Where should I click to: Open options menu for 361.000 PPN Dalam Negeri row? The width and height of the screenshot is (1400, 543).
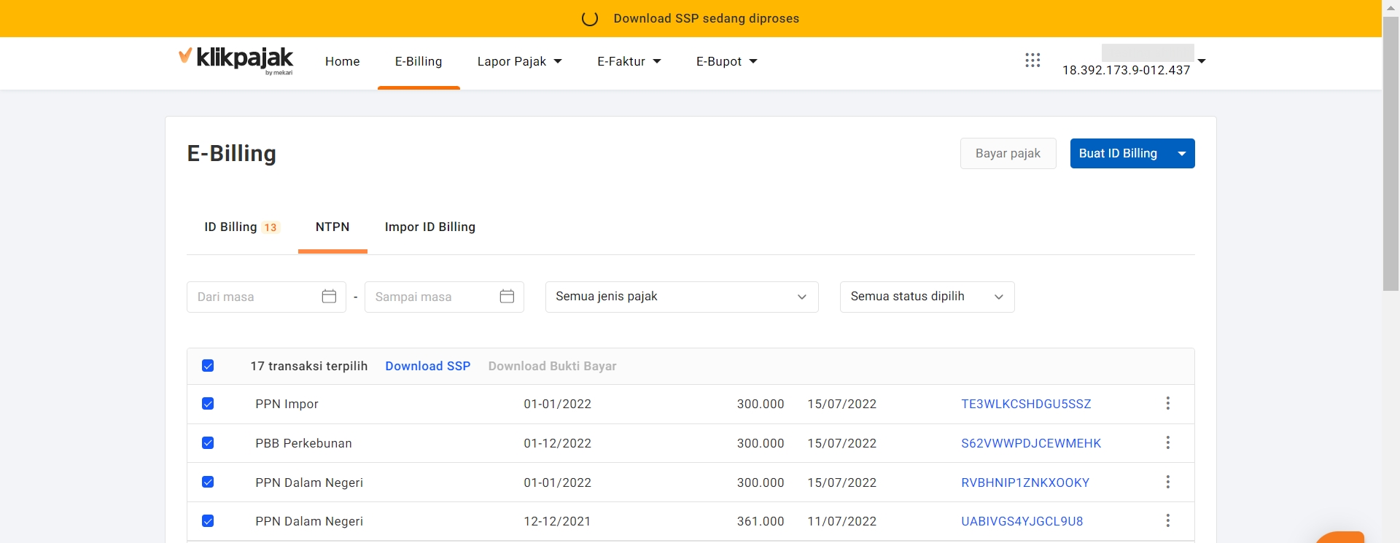click(1167, 521)
